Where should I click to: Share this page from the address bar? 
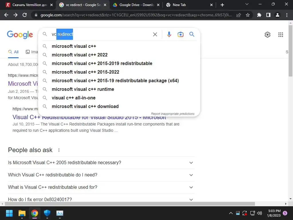[x=239, y=15]
